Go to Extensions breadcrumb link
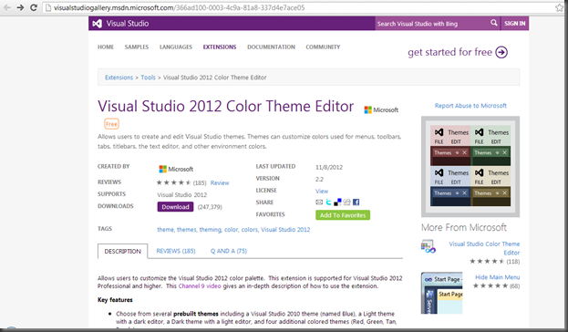 [119, 78]
